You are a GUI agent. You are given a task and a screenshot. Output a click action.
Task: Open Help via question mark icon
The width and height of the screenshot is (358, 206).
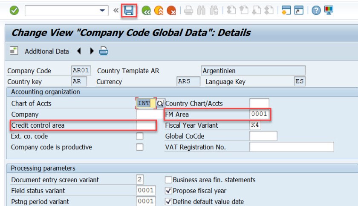(316, 11)
